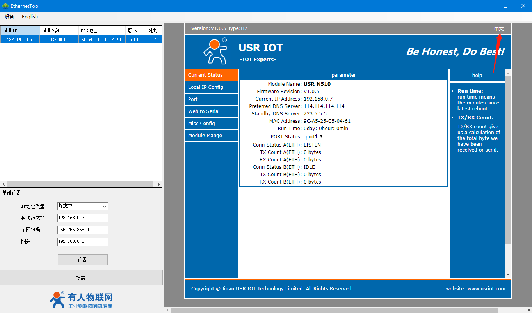Open the IP地址类型 dropdown

tap(82, 206)
